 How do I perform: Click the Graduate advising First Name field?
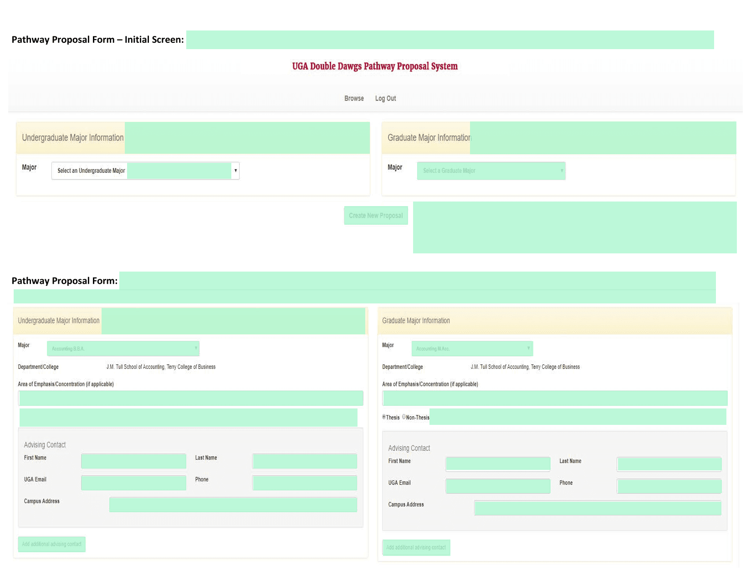(x=498, y=464)
